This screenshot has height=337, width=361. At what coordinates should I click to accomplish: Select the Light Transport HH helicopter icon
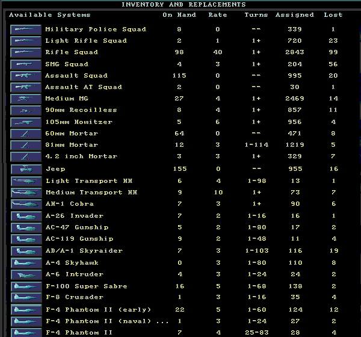pyautogui.click(x=26, y=181)
